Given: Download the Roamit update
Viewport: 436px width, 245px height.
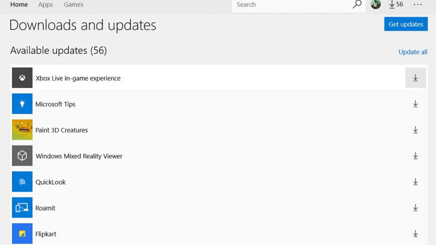Looking at the screenshot, I should pos(416,208).
